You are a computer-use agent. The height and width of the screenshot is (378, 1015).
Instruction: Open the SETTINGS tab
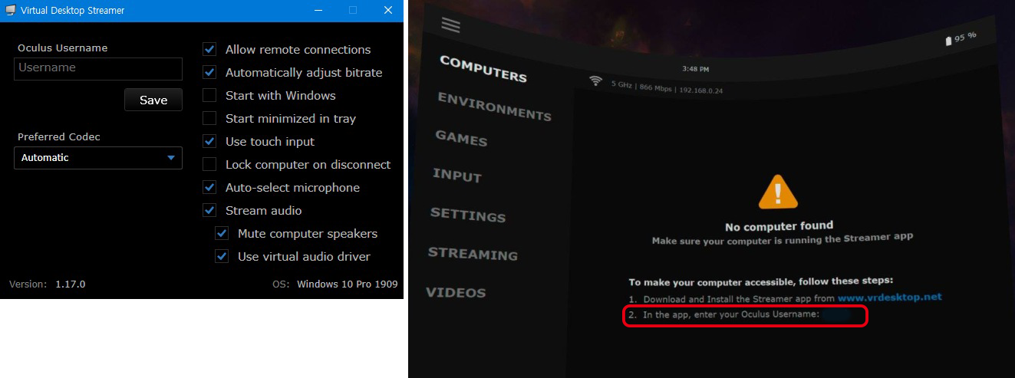(468, 214)
